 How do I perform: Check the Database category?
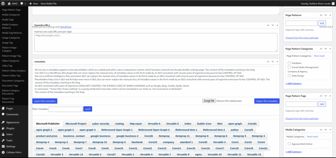[289, 63]
